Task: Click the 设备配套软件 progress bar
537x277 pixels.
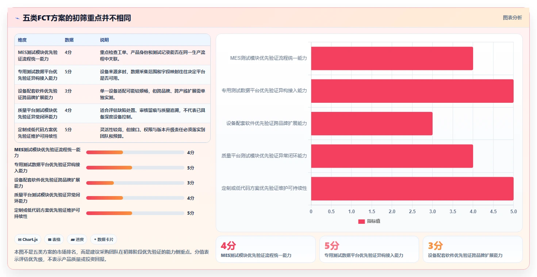Action: (x=135, y=183)
